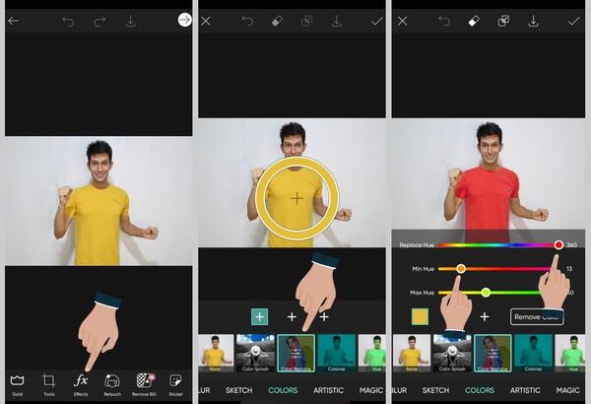The height and width of the screenshot is (404, 591).
Task: Tap the crosshair on the yellow shirt
Action: pyautogui.click(x=297, y=198)
